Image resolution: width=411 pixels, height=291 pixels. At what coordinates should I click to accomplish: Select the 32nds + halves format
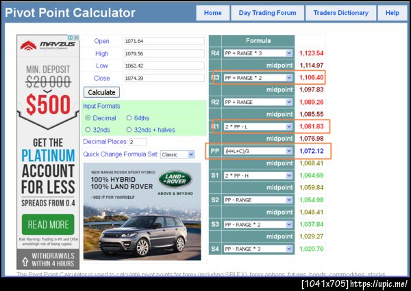(x=129, y=130)
